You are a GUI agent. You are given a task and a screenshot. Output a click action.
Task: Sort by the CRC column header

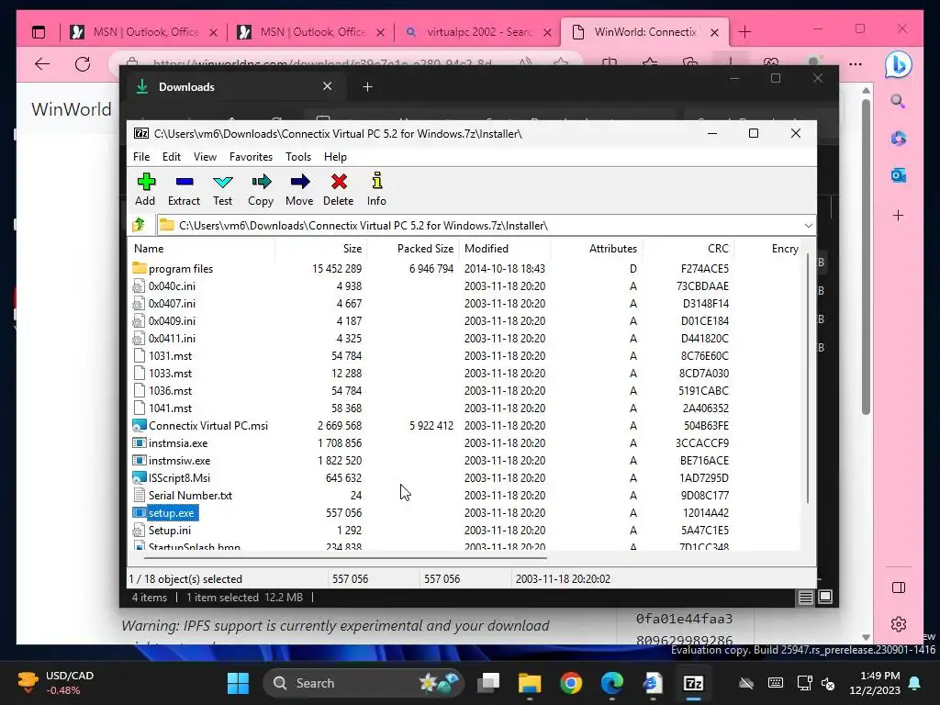coord(688,248)
